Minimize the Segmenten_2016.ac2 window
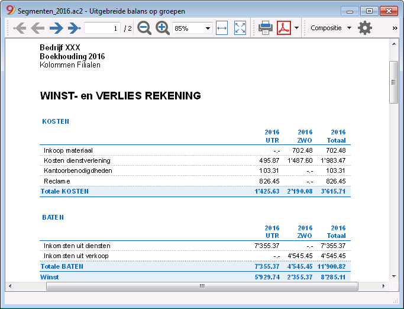This screenshot has height=309, width=404. (350, 11)
